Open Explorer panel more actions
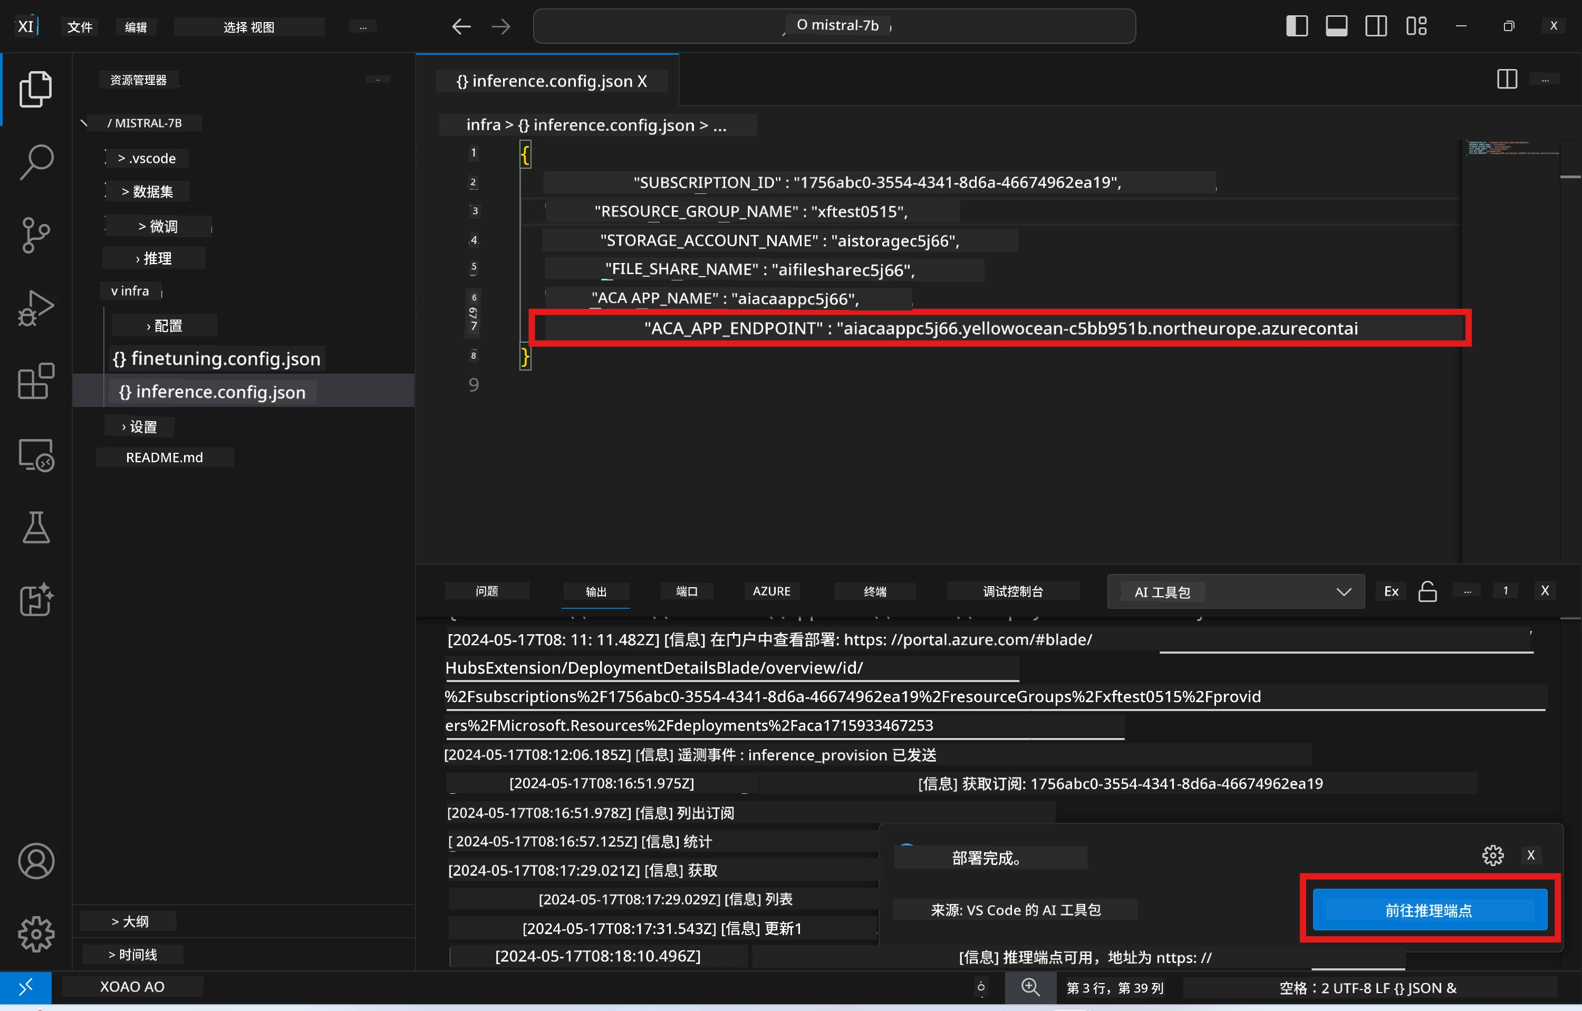This screenshot has width=1582, height=1011. (378, 80)
